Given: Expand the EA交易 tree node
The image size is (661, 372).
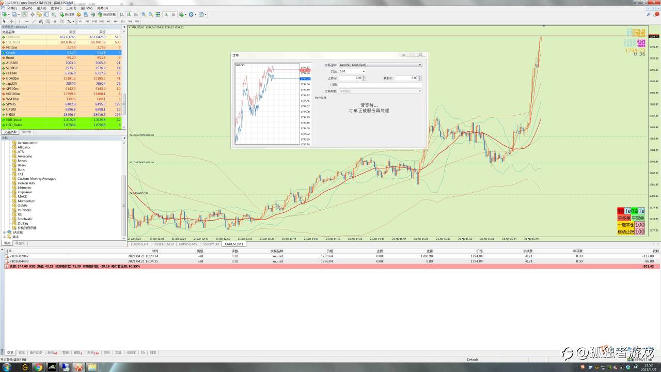Looking at the screenshot, I should 5,233.
